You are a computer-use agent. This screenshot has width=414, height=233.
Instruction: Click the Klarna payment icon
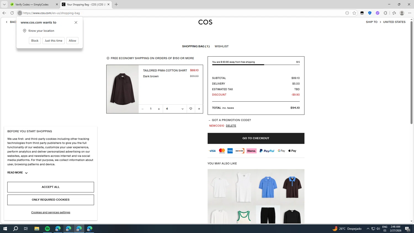tap(251, 151)
